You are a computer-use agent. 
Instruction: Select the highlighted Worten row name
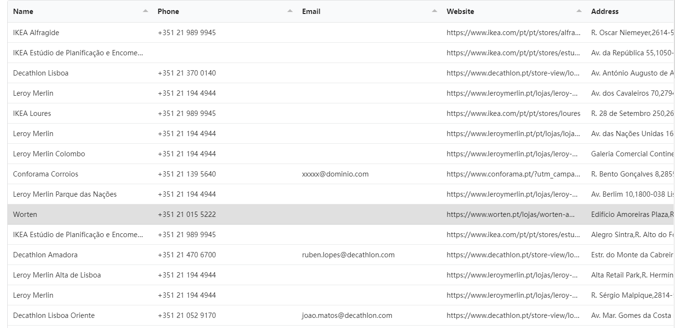pos(25,214)
